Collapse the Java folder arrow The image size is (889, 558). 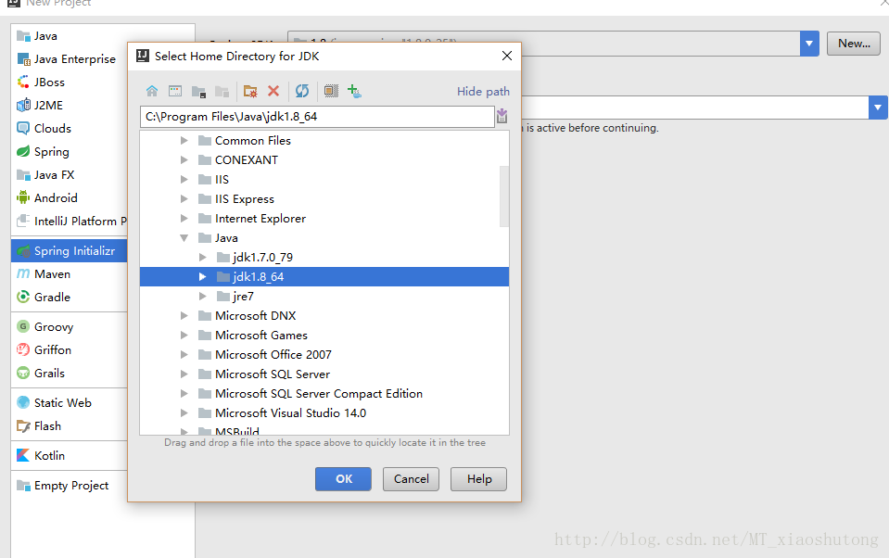pyautogui.click(x=184, y=238)
